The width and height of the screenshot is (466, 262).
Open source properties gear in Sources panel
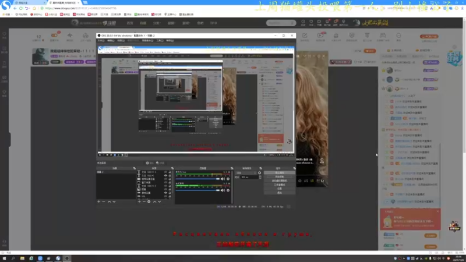pyautogui.click(x=149, y=201)
